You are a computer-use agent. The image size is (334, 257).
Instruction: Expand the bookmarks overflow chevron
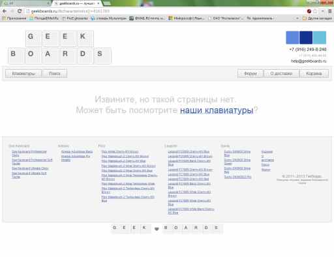297,18
